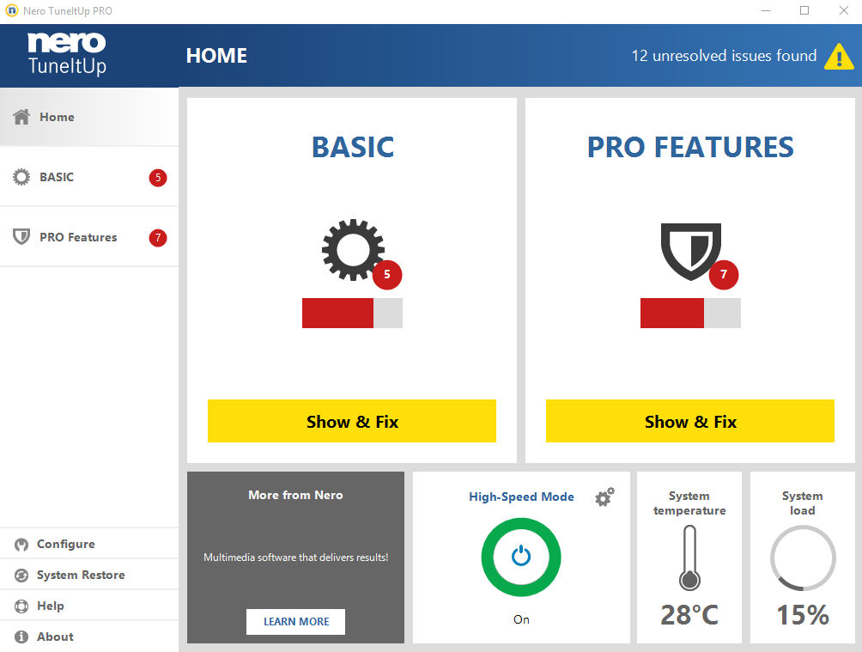Click Show & Fix under PRO FEATURES
The height and width of the screenshot is (652, 862).
tap(690, 421)
